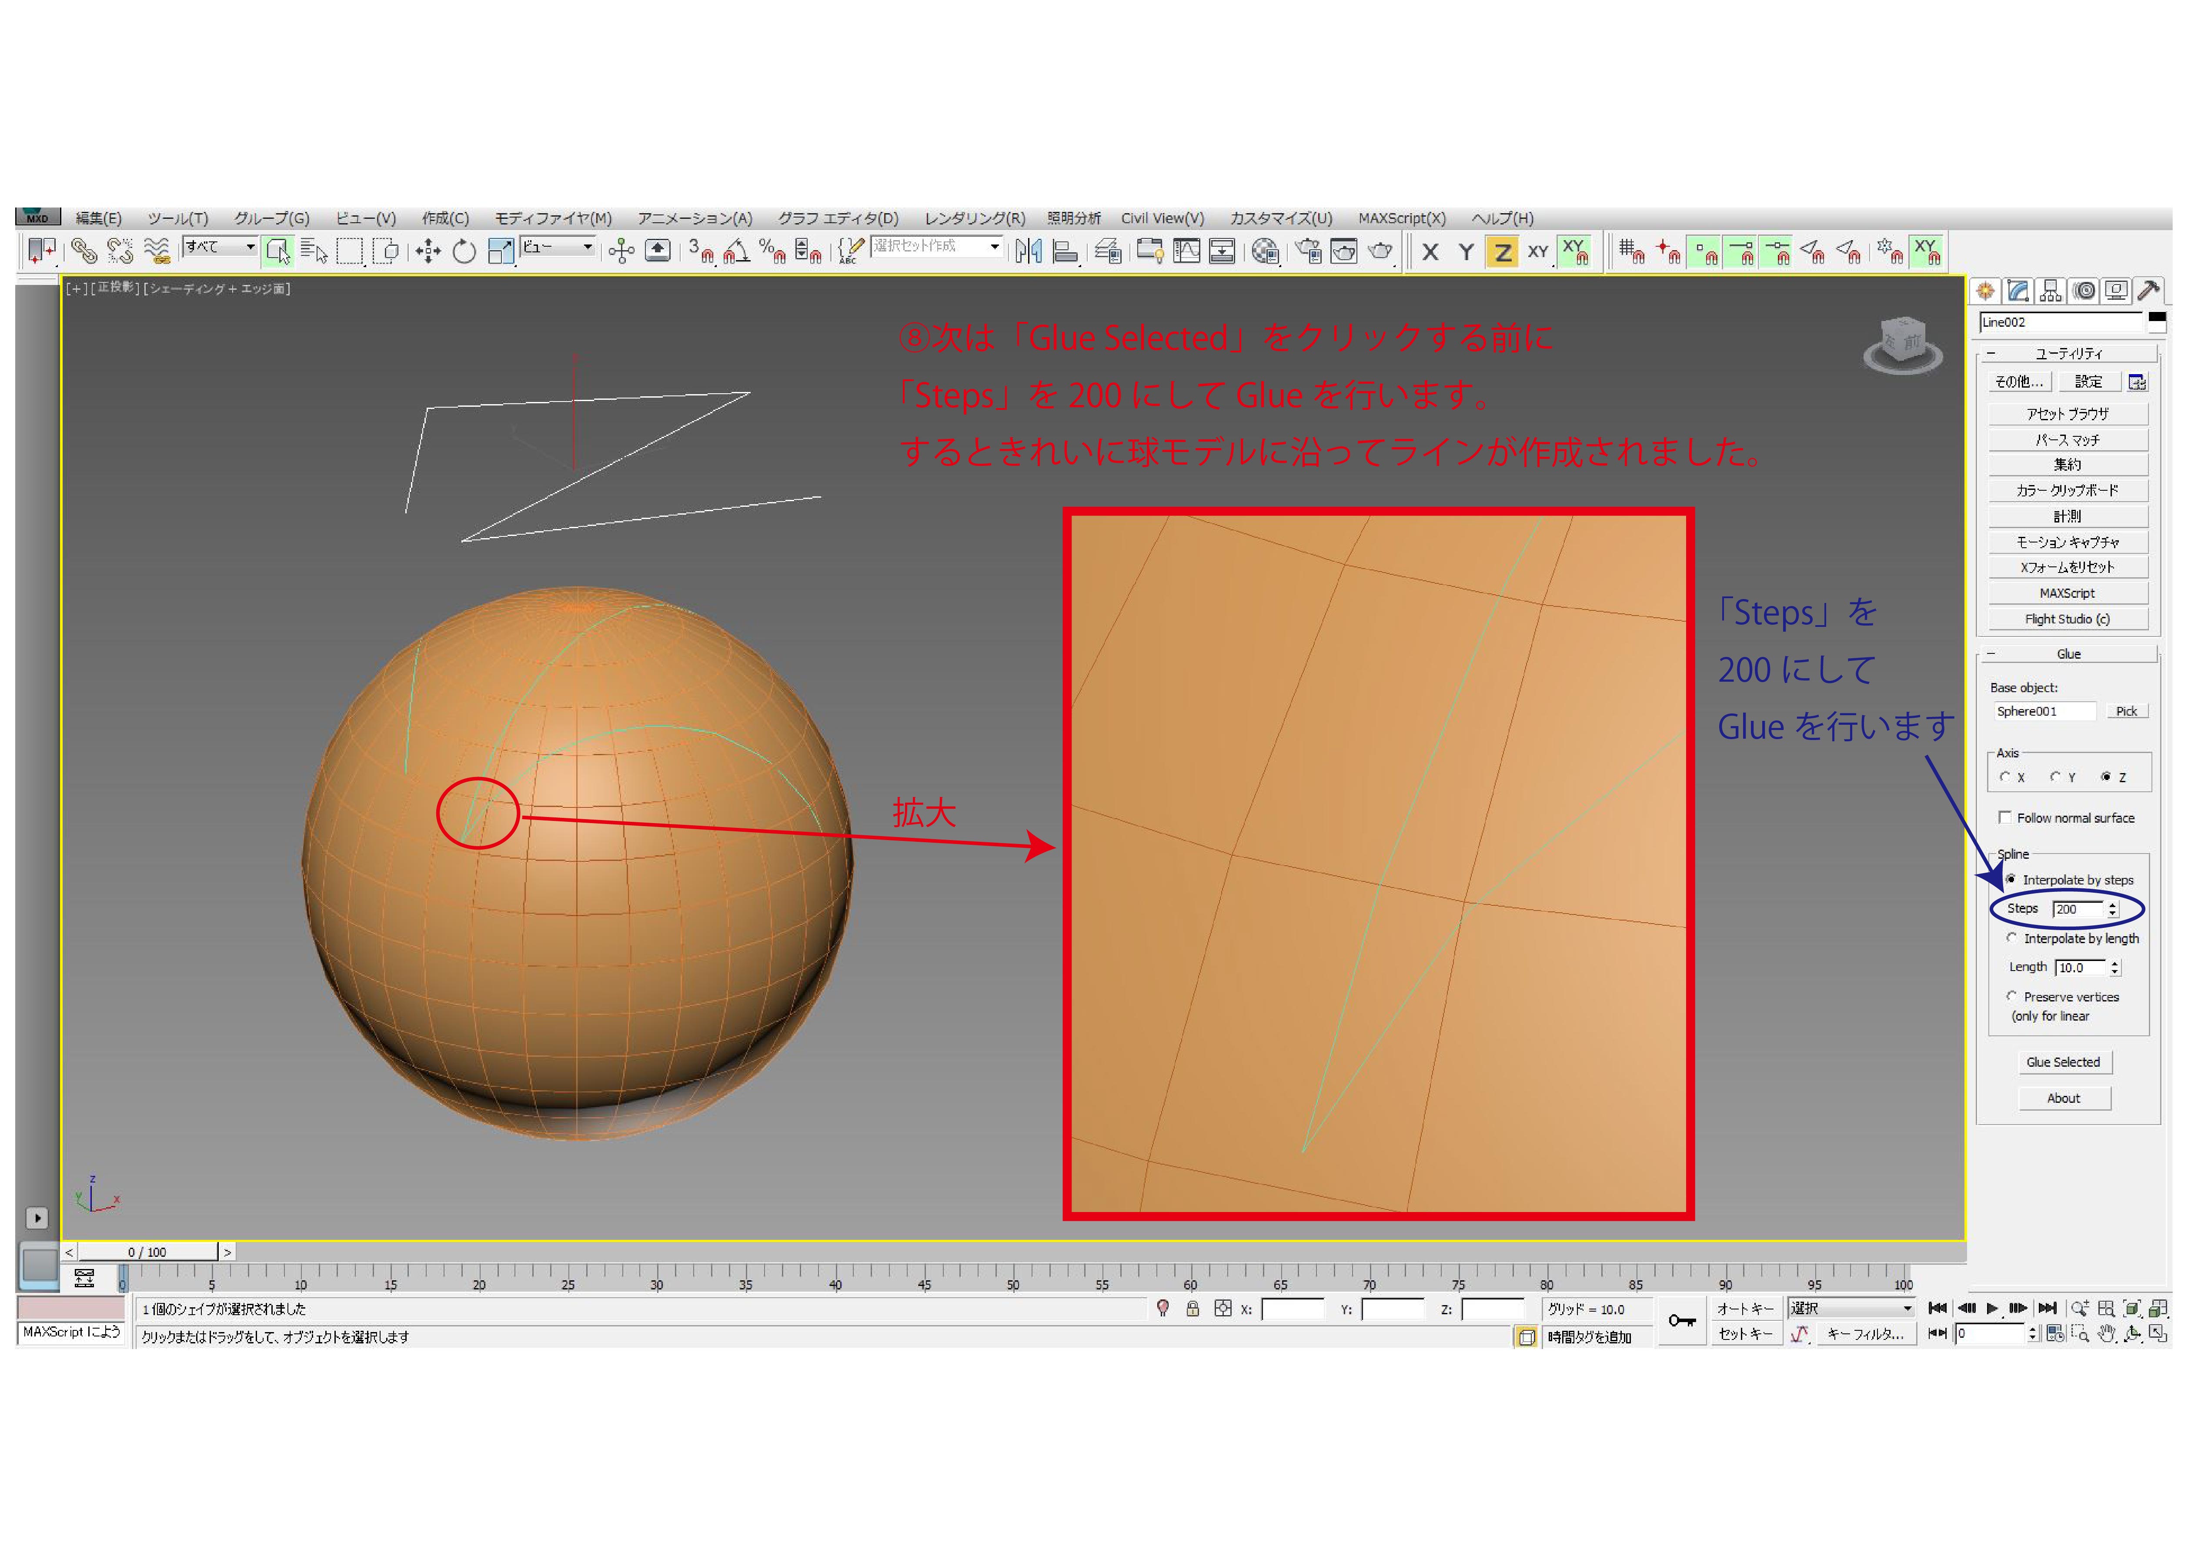Open the Hierarchy panel tab icon
The image size is (2188, 1557).
[x=2051, y=291]
